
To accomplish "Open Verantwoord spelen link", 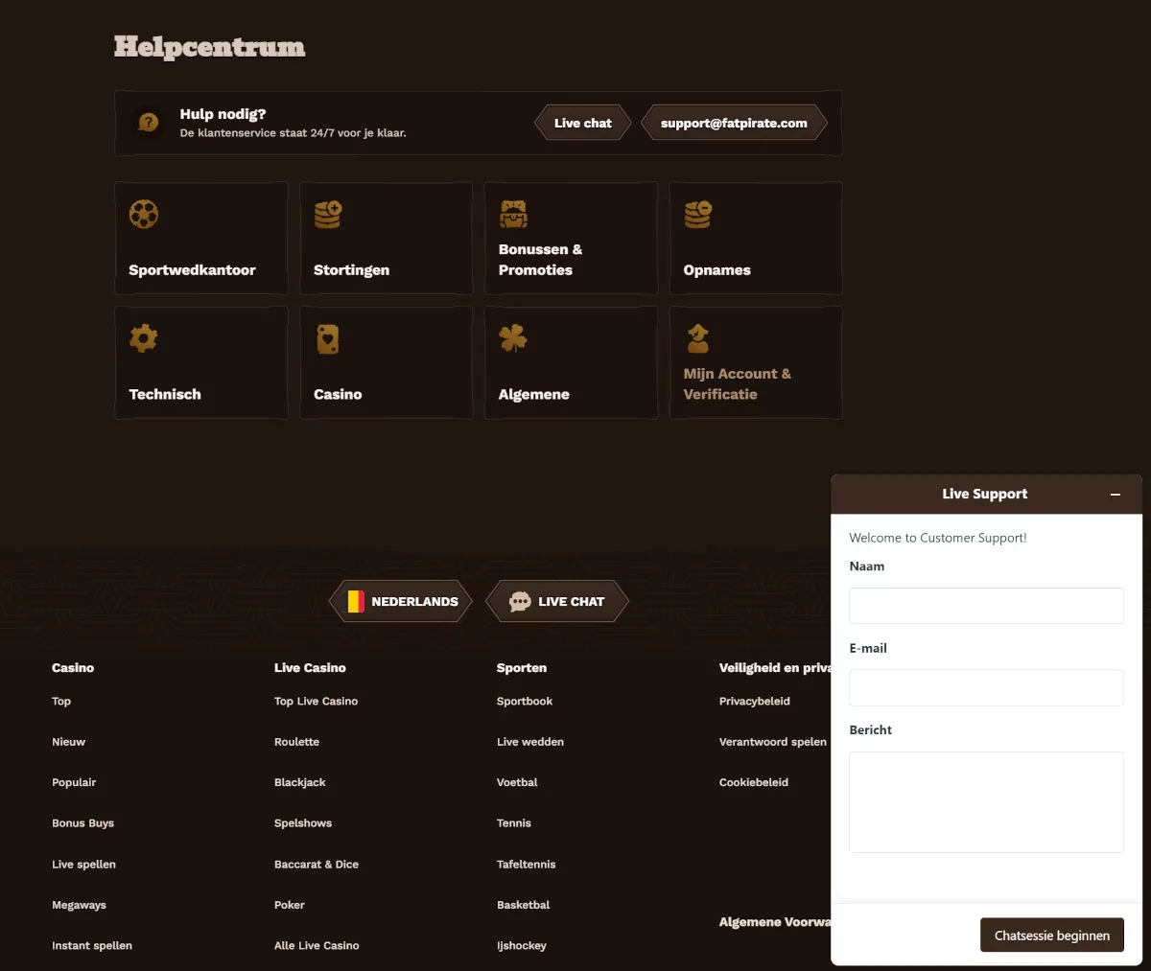I will click(773, 742).
